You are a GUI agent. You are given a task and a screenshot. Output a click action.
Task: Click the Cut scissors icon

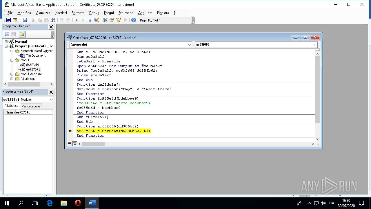click(33, 20)
